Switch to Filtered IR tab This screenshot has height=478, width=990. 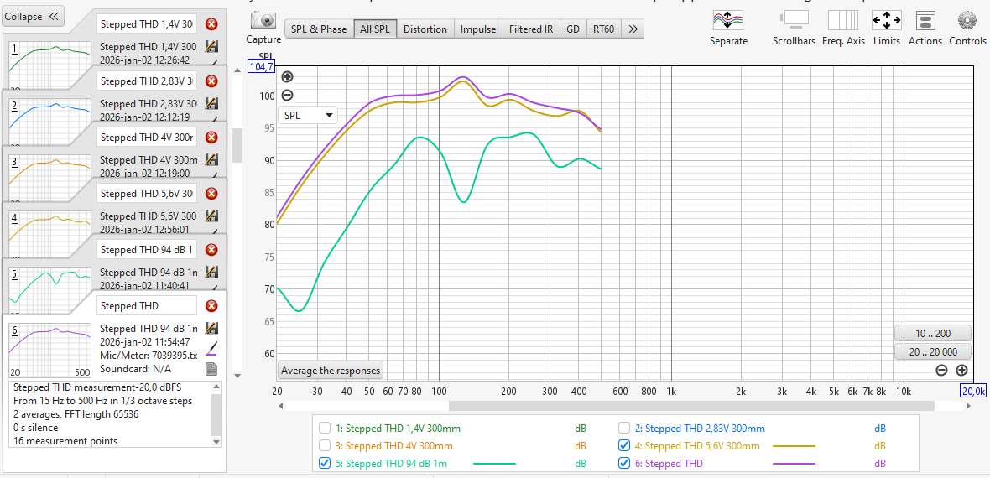tap(531, 29)
